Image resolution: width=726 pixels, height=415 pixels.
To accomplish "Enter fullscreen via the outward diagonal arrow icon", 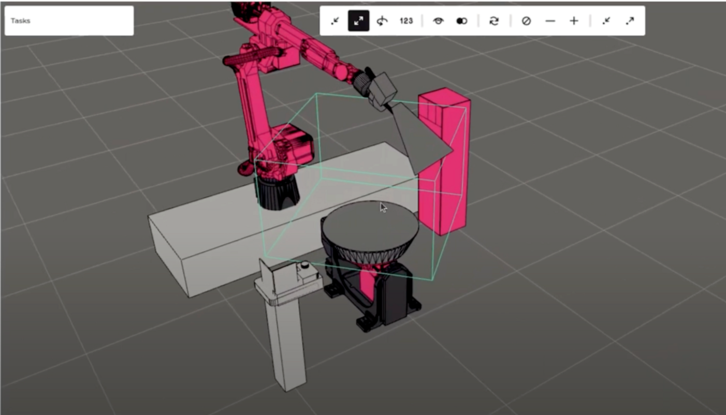I will point(630,21).
